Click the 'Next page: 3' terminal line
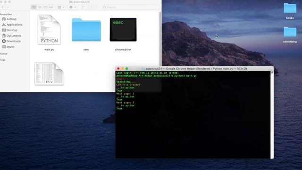The width and height of the screenshot is (302, 170). [125, 103]
